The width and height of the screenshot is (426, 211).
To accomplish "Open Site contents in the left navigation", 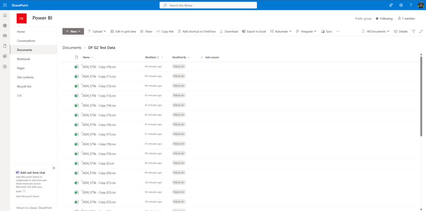I will coord(25,77).
